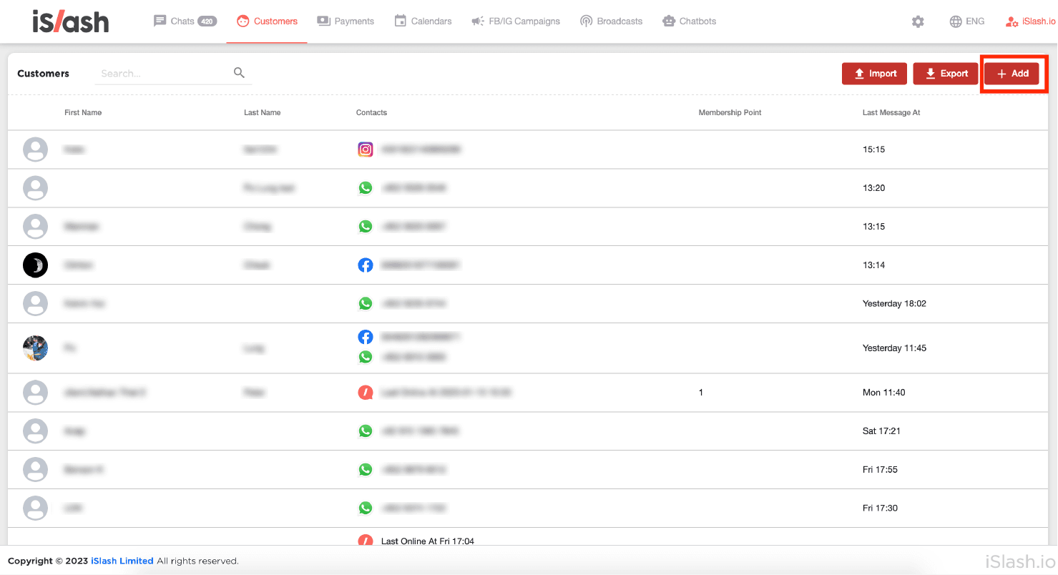
Task: Click the 13:14 timestamp
Action: 874,265
